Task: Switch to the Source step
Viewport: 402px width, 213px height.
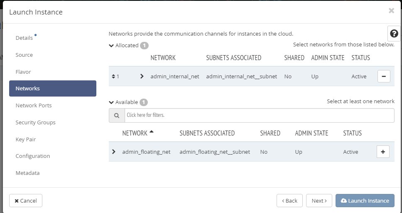Action: pos(24,55)
